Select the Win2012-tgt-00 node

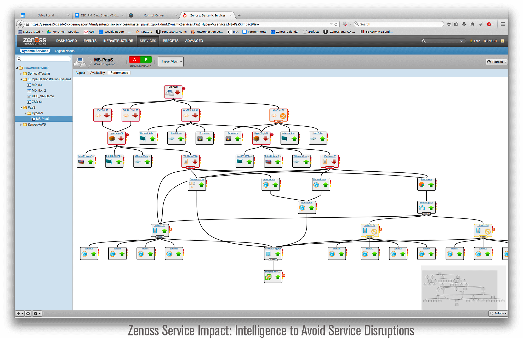(x=131, y=115)
